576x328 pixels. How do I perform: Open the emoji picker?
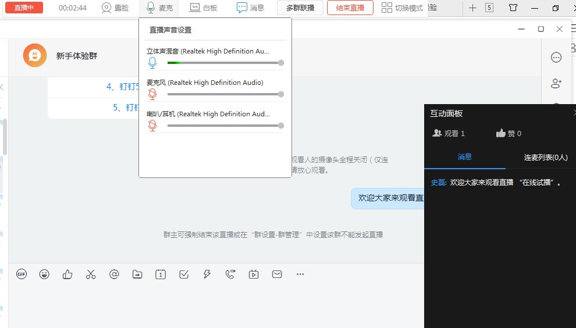click(x=44, y=274)
